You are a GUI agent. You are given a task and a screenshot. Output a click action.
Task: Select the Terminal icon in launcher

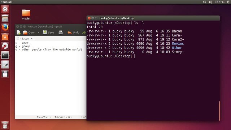(5, 55)
